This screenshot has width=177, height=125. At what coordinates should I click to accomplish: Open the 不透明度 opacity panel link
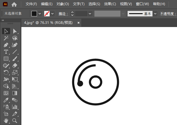[x=168, y=14]
